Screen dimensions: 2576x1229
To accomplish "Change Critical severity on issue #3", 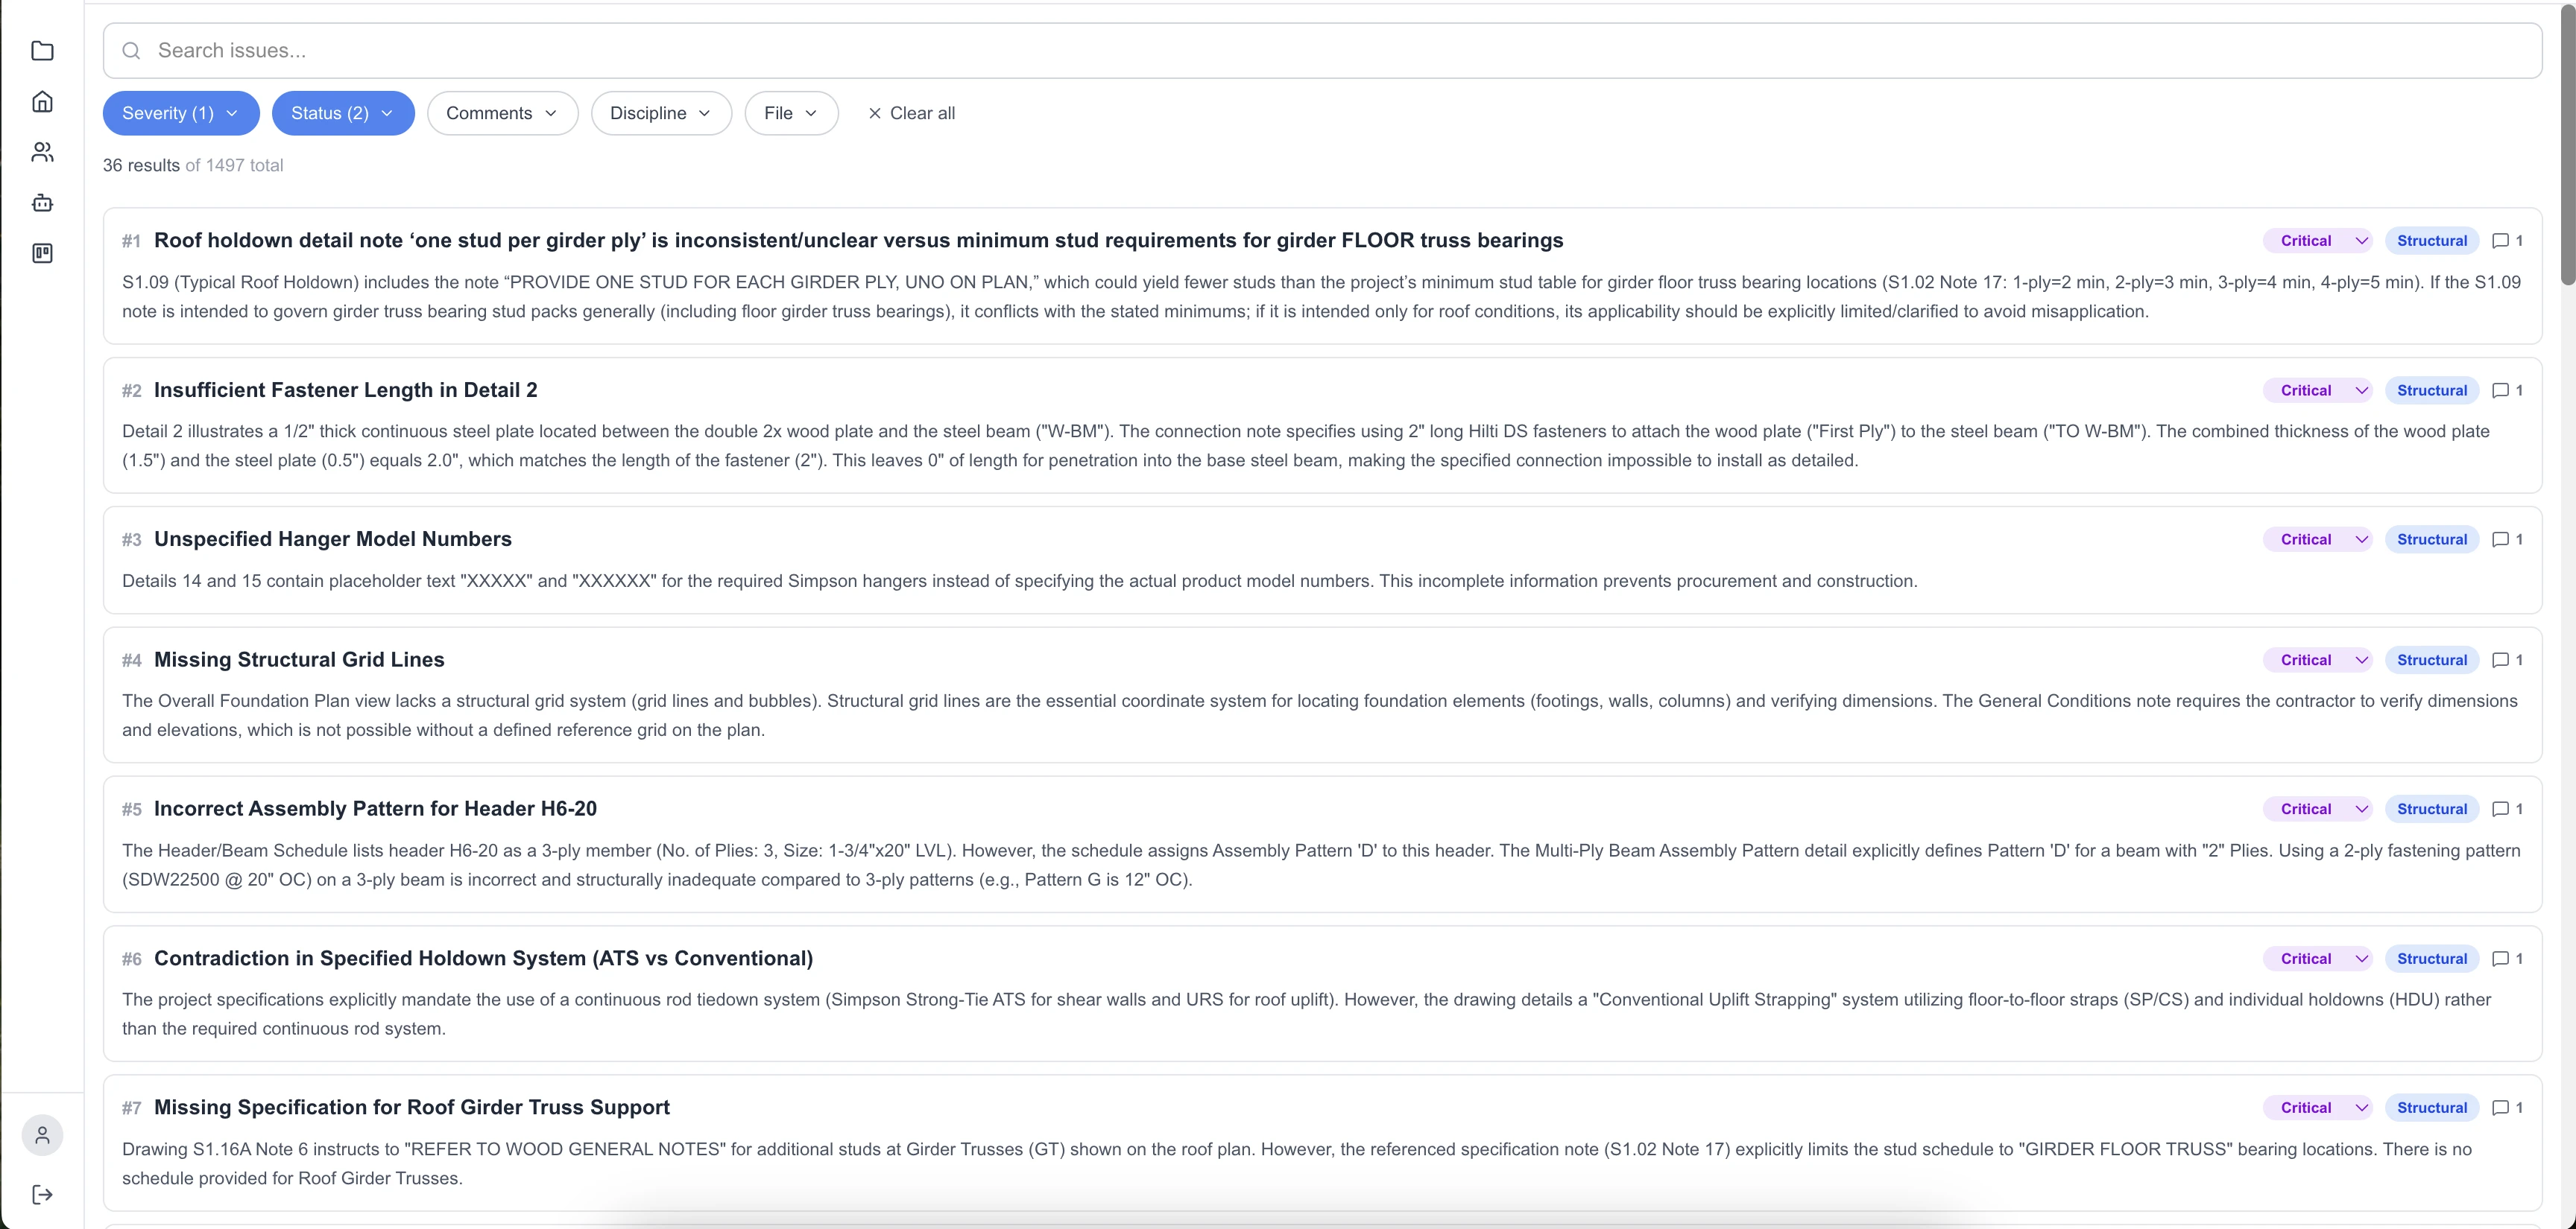I will pos(2318,539).
